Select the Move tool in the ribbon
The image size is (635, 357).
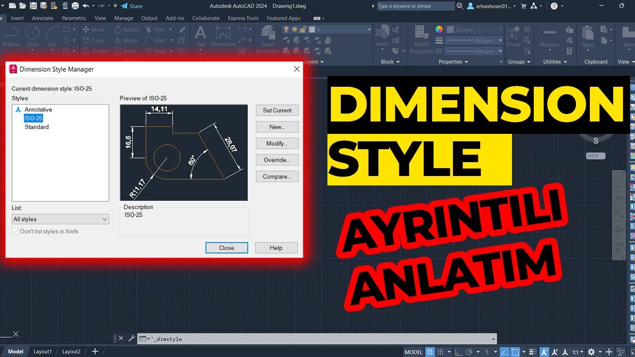click(94, 30)
